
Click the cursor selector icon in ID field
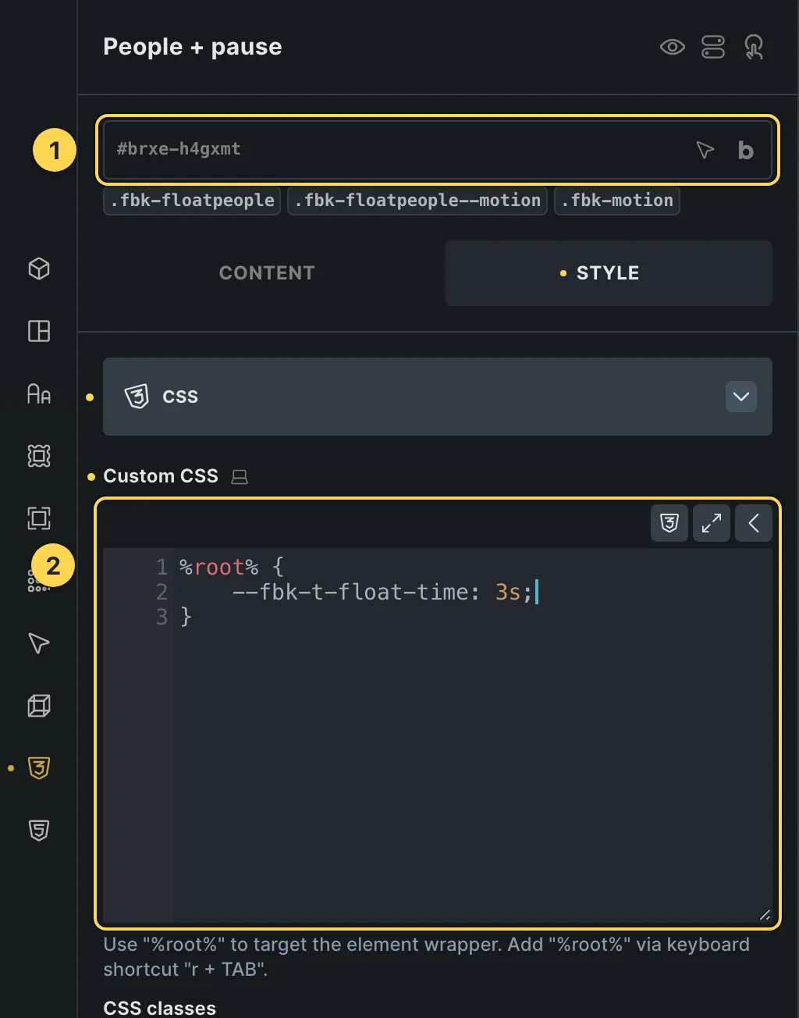click(x=705, y=149)
